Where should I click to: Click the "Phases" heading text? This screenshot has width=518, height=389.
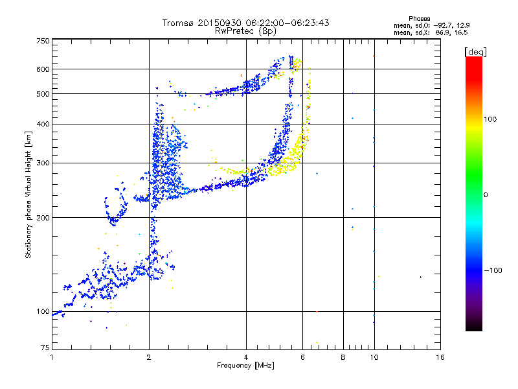pos(419,19)
